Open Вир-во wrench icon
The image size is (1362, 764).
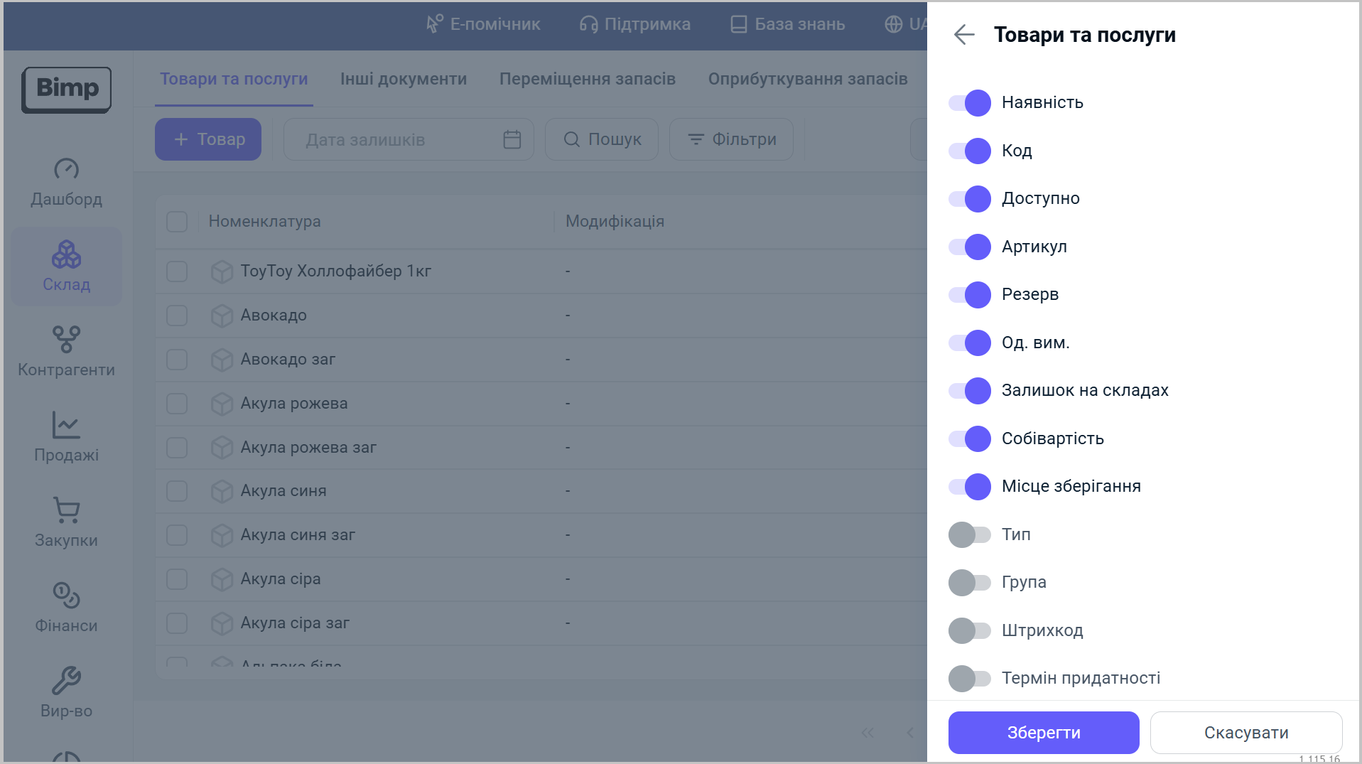tap(66, 681)
